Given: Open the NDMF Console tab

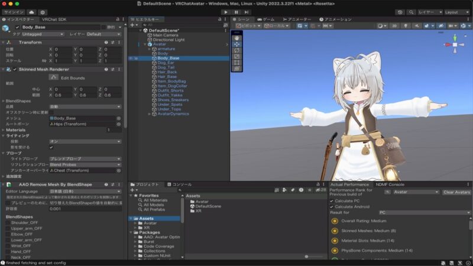Looking at the screenshot, I should pyautogui.click(x=389, y=184).
